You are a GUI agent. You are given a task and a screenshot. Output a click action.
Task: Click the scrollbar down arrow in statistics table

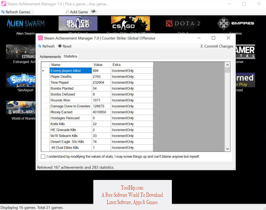coord(227,149)
